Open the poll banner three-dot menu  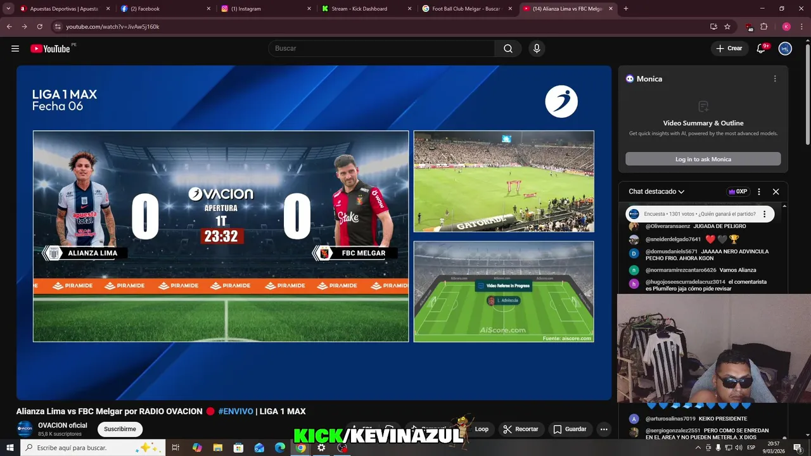point(764,214)
